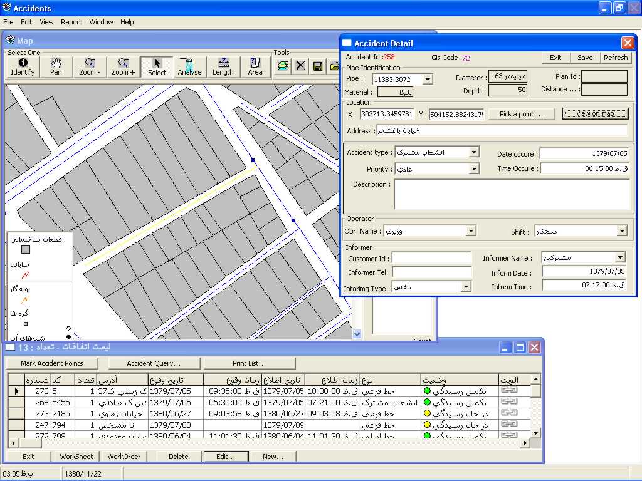
Task: Open the Shift dropdown
Action: pyautogui.click(x=622, y=231)
